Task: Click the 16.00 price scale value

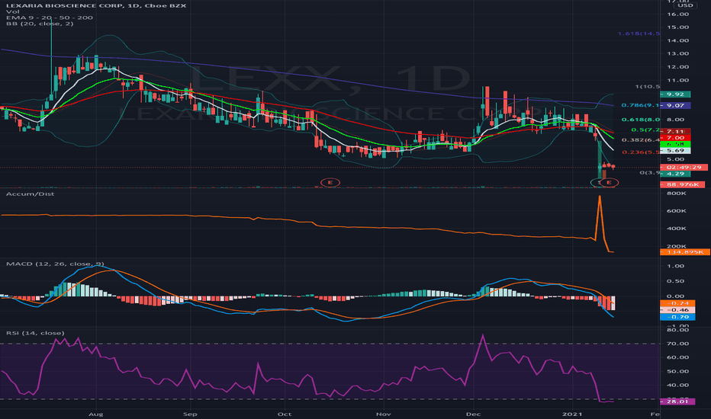Action: (678, 14)
